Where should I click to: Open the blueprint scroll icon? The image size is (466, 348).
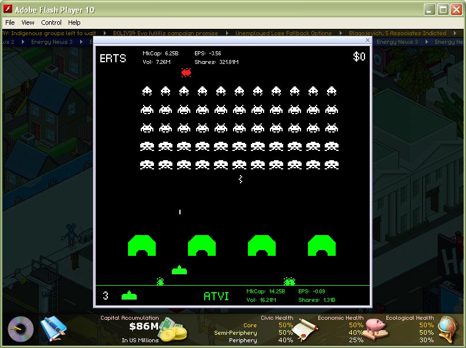53,329
